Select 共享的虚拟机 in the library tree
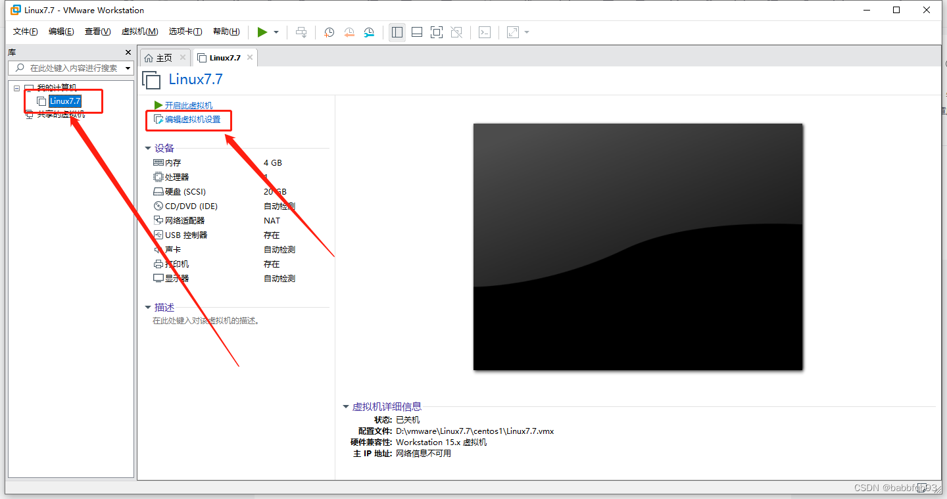The width and height of the screenshot is (947, 499). 61,114
